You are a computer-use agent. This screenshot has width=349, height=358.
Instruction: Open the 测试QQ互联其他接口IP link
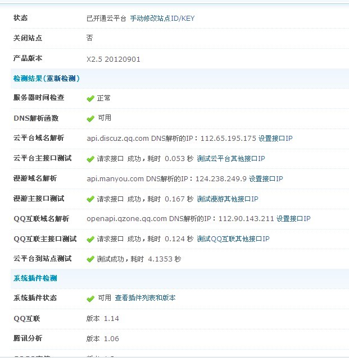pyautogui.click(x=233, y=239)
